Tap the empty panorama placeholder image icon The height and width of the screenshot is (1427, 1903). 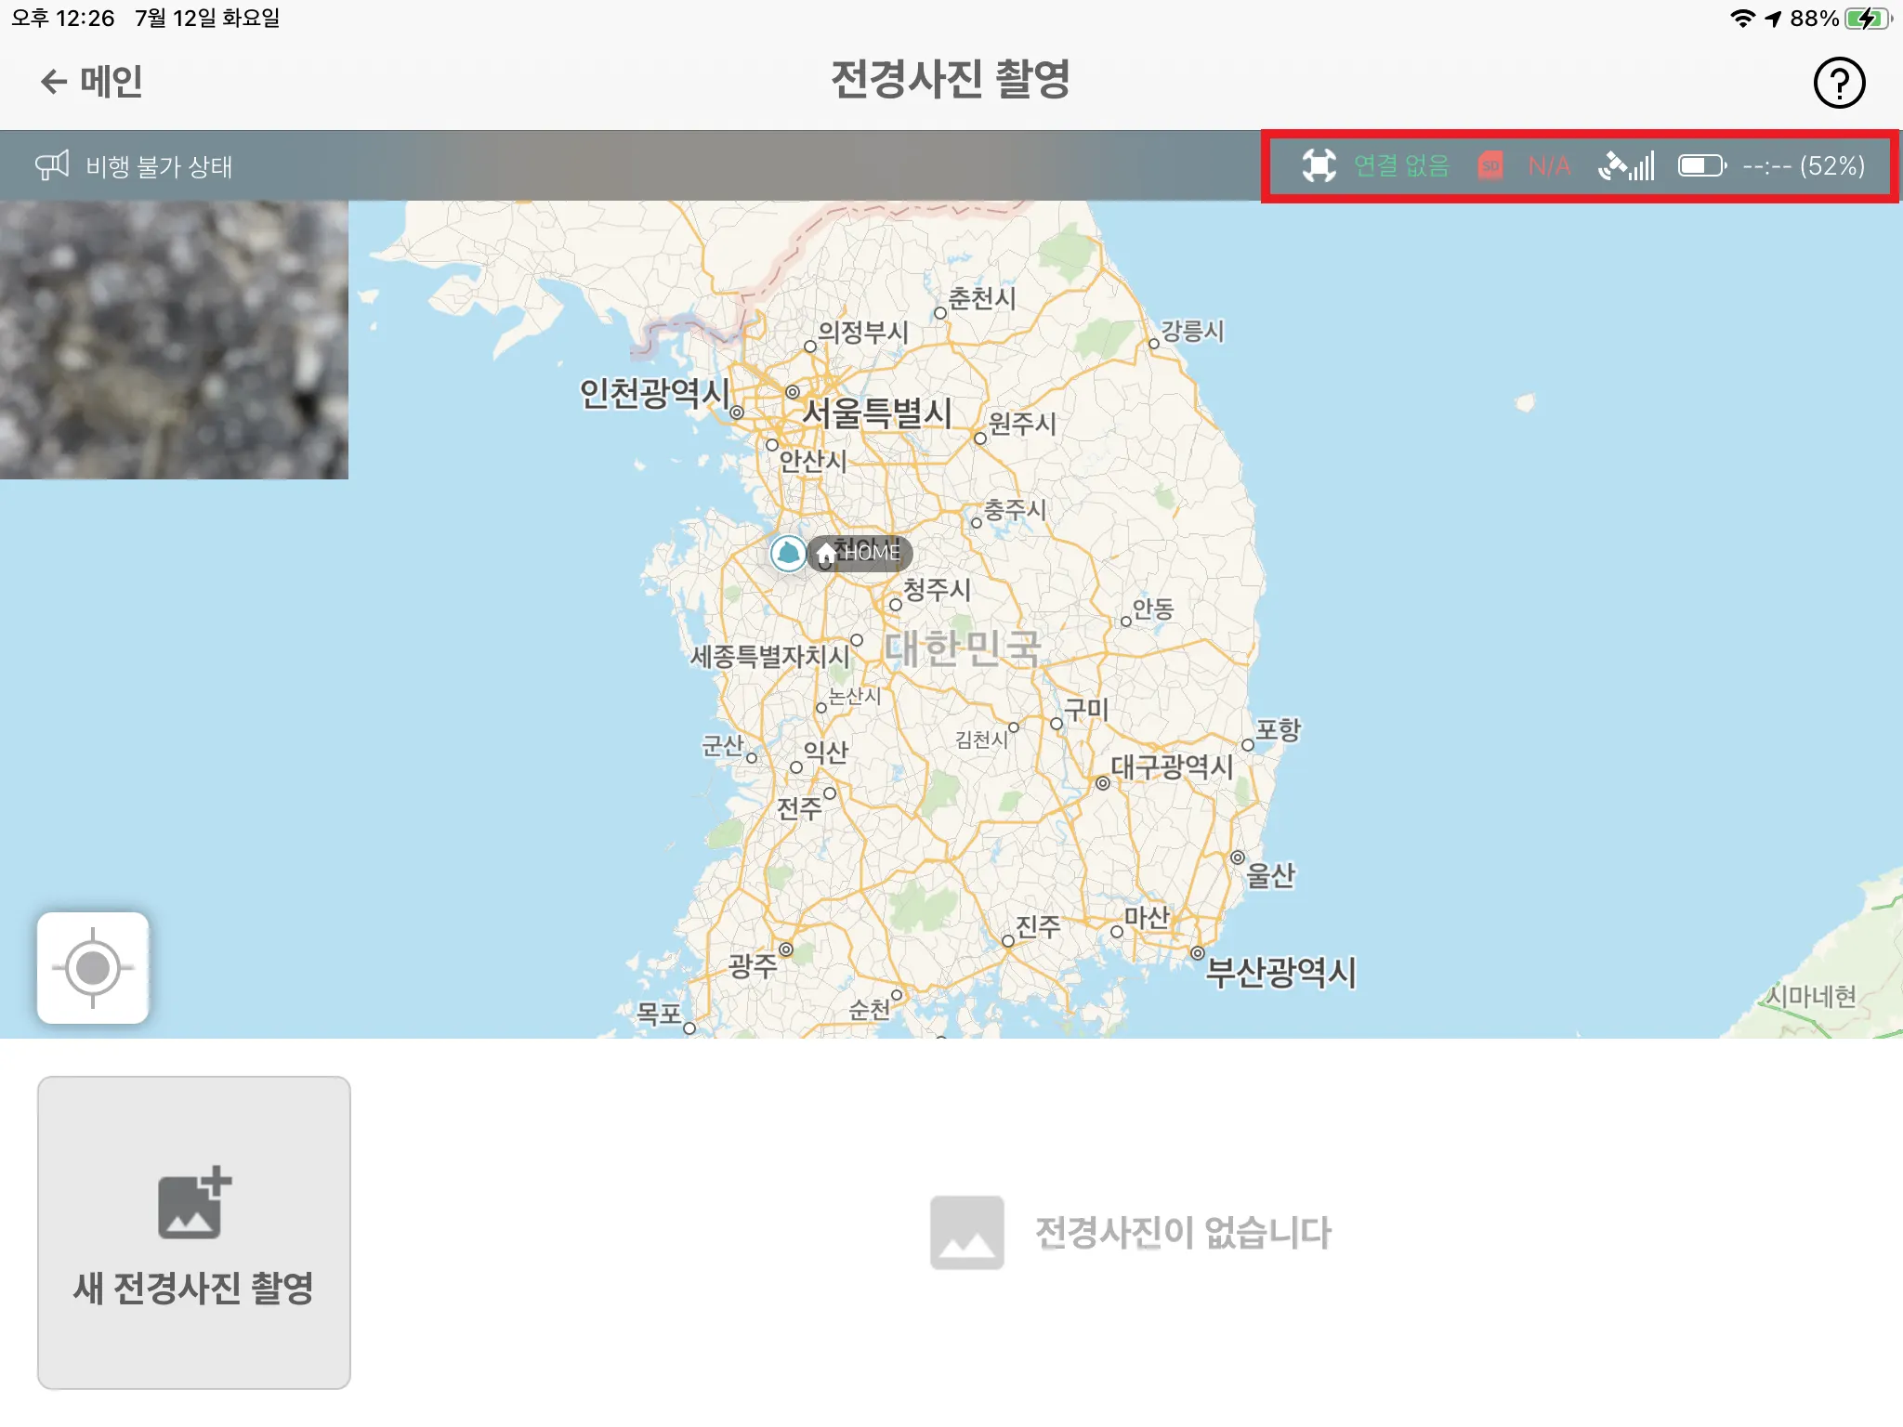coord(966,1232)
